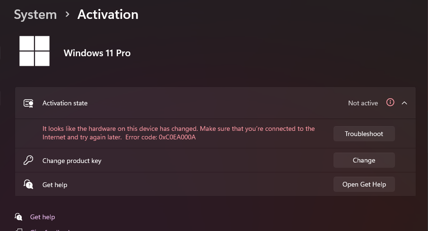This screenshot has width=428, height=231.
Task: Click the breadcrumb chevron after System
Action: [x=67, y=15]
